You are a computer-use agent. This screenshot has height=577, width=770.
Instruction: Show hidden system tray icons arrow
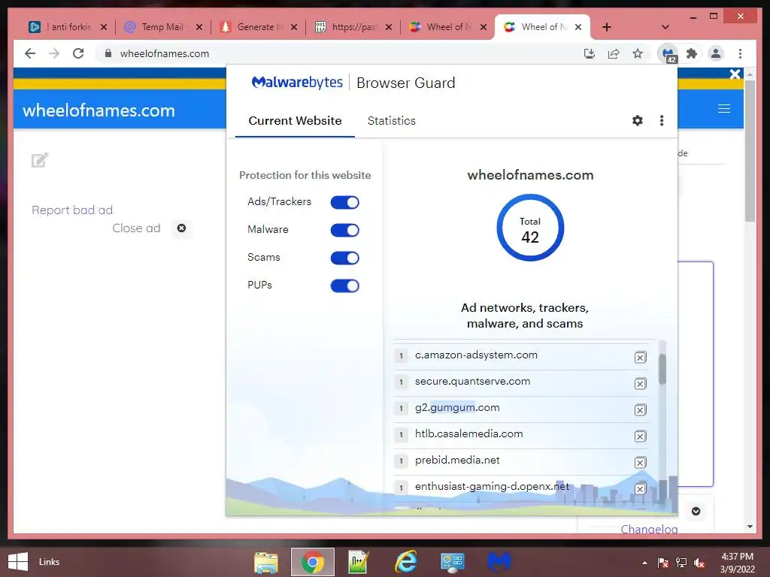pos(644,563)
